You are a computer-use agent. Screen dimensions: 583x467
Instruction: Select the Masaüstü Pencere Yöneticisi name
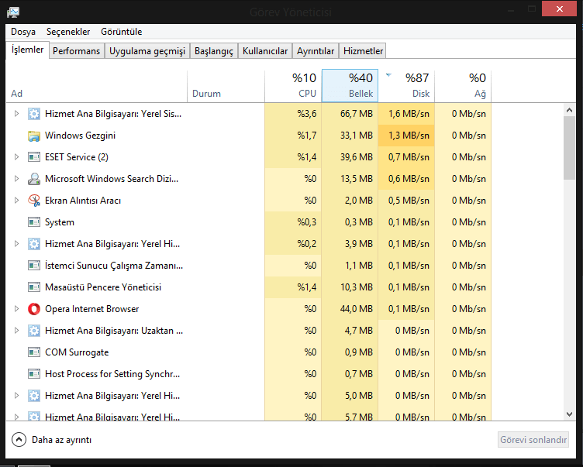[103, 287]
